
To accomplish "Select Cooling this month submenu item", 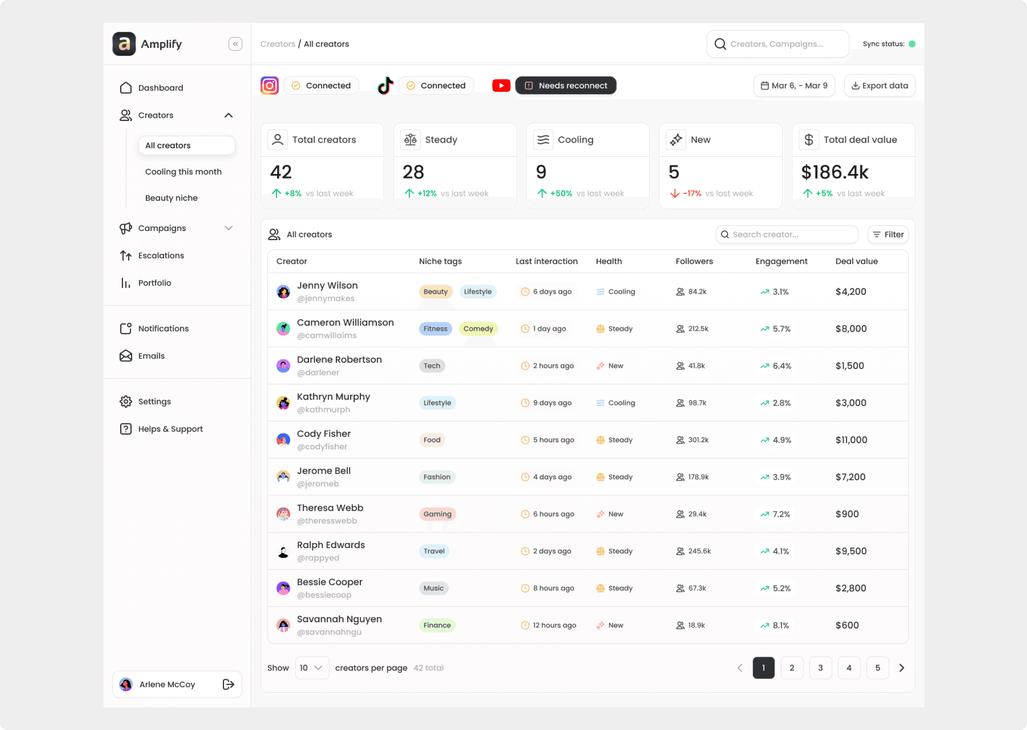I will pos(183,172).
